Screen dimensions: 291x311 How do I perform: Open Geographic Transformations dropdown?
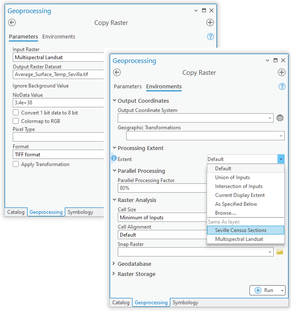pos(281,136)
